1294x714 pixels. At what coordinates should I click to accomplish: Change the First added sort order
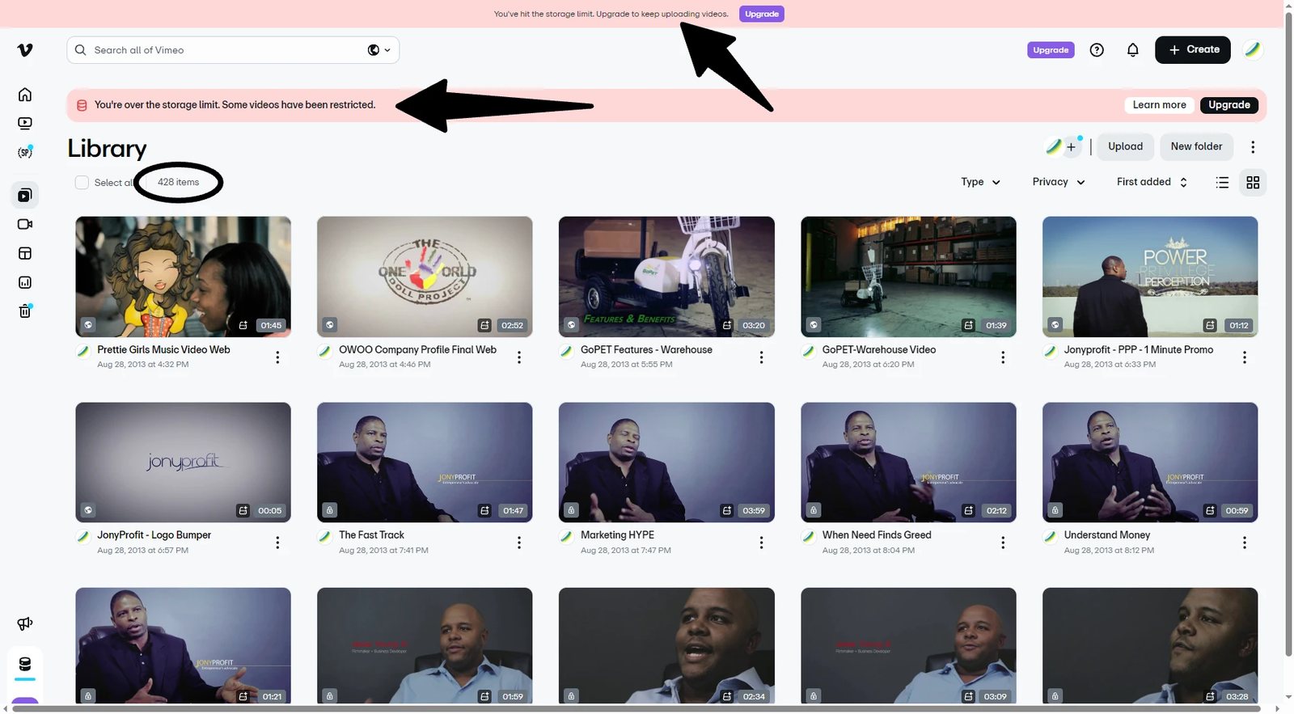click(1152, 182)
